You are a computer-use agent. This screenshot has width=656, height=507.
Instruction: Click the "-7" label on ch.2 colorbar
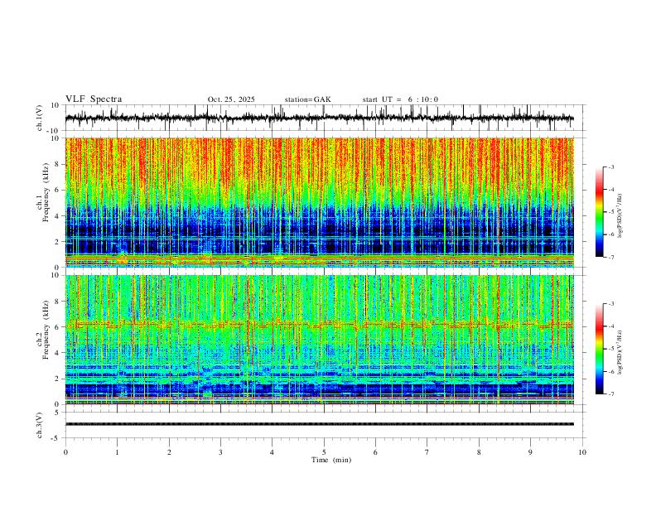[610, 394]
